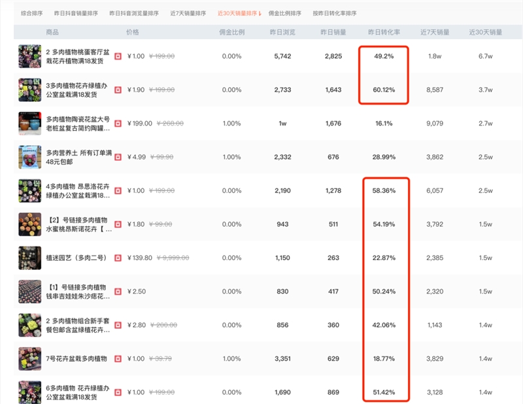
Task: Click thumbnail of 【2】号链接多肉植物 product
Action: coord(30,224)
